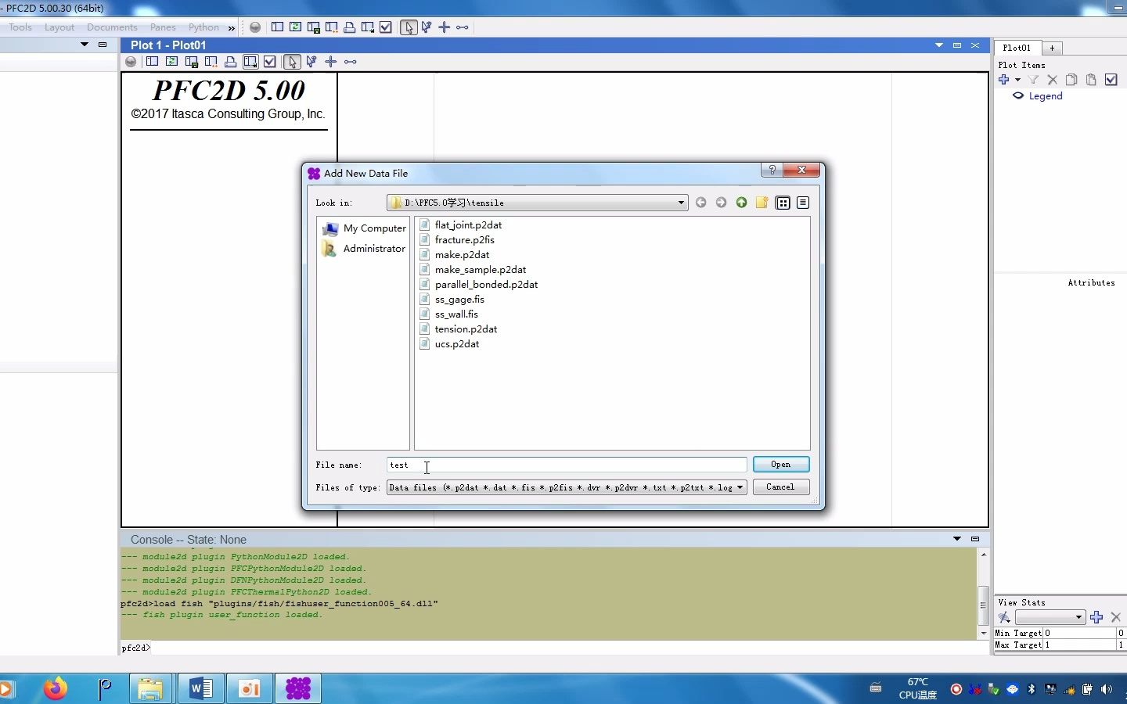
Task: Click the View Stats blue plus icon
Action: click(1096, 617)
